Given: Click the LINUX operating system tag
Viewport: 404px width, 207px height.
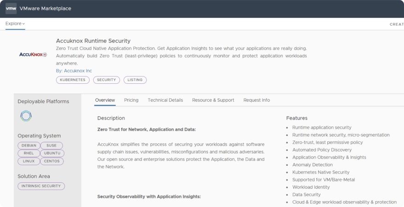Looking at the screenshot, I should click(x=28, y=161).
